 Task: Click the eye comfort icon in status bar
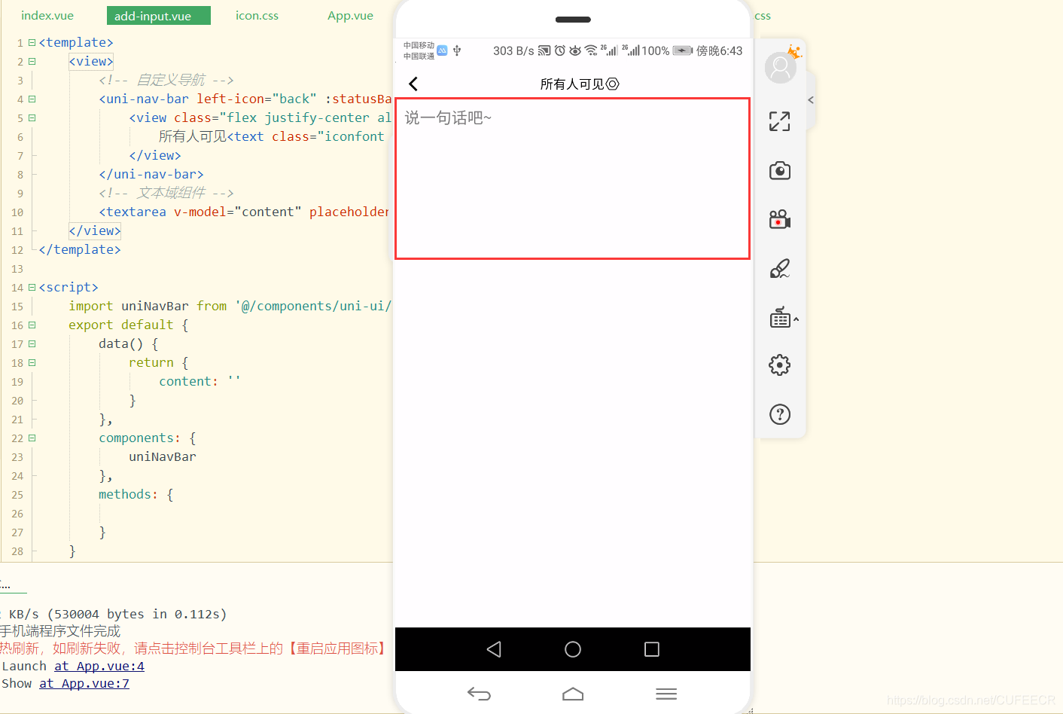[575, 50]
